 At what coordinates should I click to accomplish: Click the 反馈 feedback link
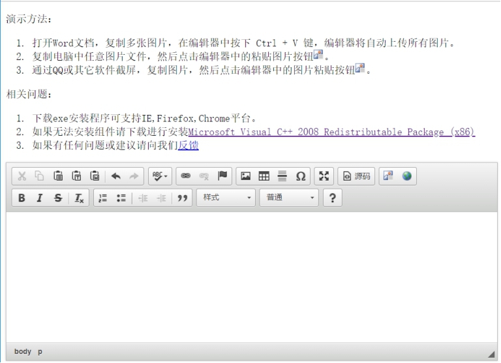[188, 145]
